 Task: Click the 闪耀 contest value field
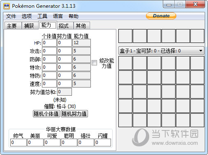(103, 143)
